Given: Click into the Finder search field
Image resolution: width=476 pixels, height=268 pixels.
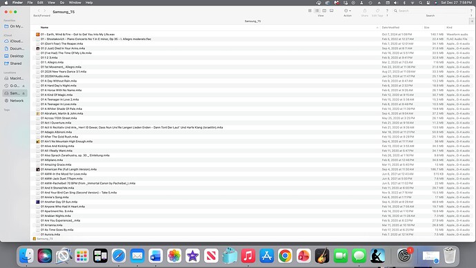Looking at the screenshot, I should pos(430,10).
